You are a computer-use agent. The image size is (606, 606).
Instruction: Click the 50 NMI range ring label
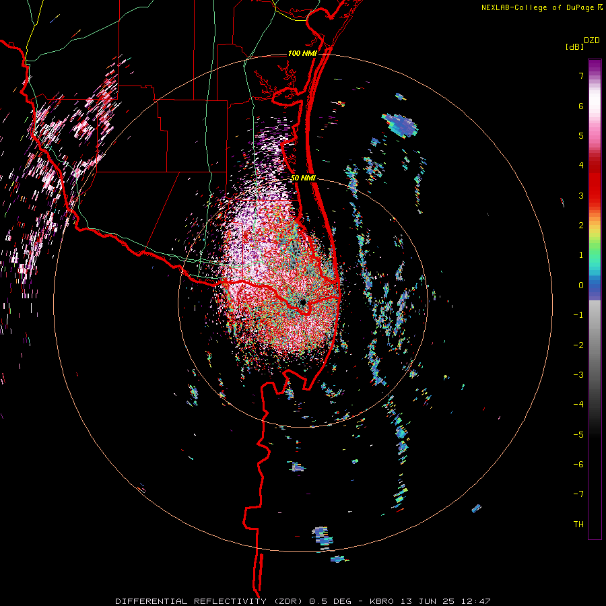point(303,178)
